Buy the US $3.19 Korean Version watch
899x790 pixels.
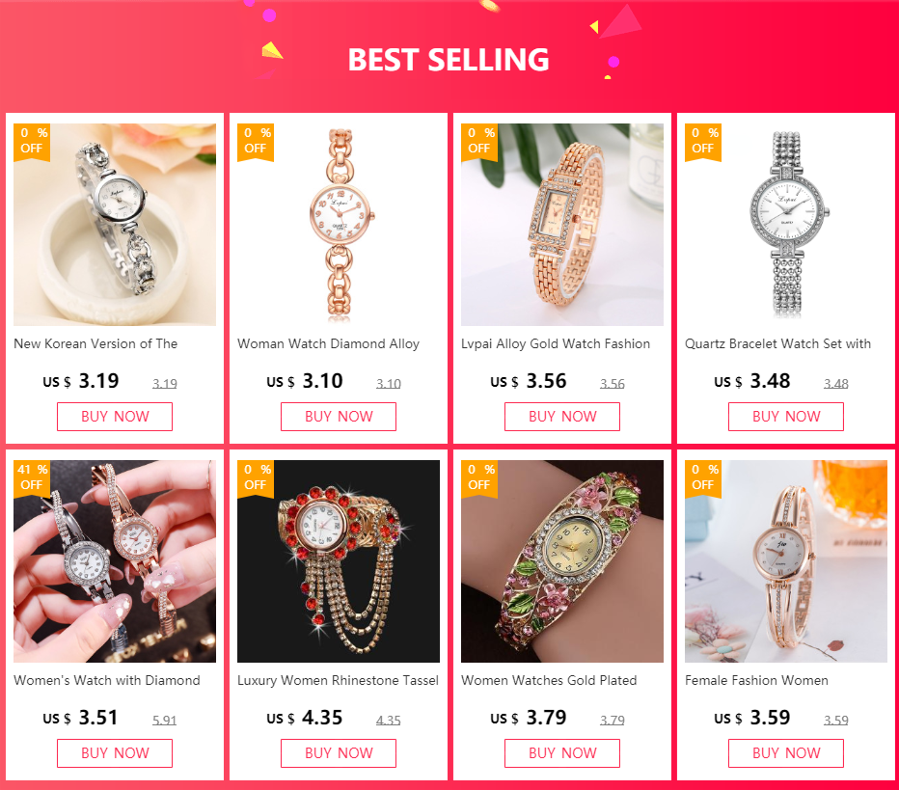tap(115, 417)
